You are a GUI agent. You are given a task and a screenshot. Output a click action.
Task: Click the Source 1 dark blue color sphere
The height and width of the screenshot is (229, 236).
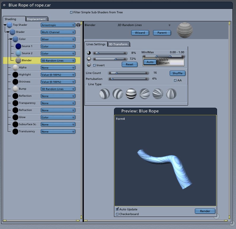coord(18,46)
